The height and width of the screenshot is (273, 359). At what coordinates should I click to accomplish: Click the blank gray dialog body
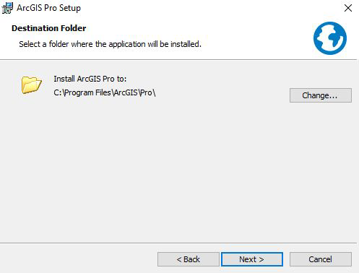point(178,168)
